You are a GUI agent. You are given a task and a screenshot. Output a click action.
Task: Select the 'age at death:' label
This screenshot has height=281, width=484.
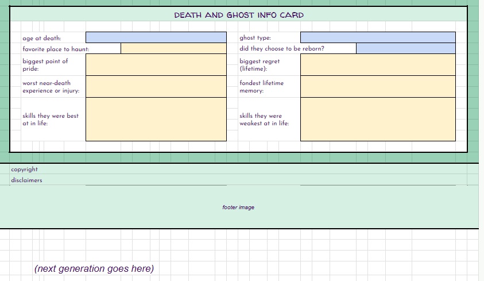(x=41, y=39)
